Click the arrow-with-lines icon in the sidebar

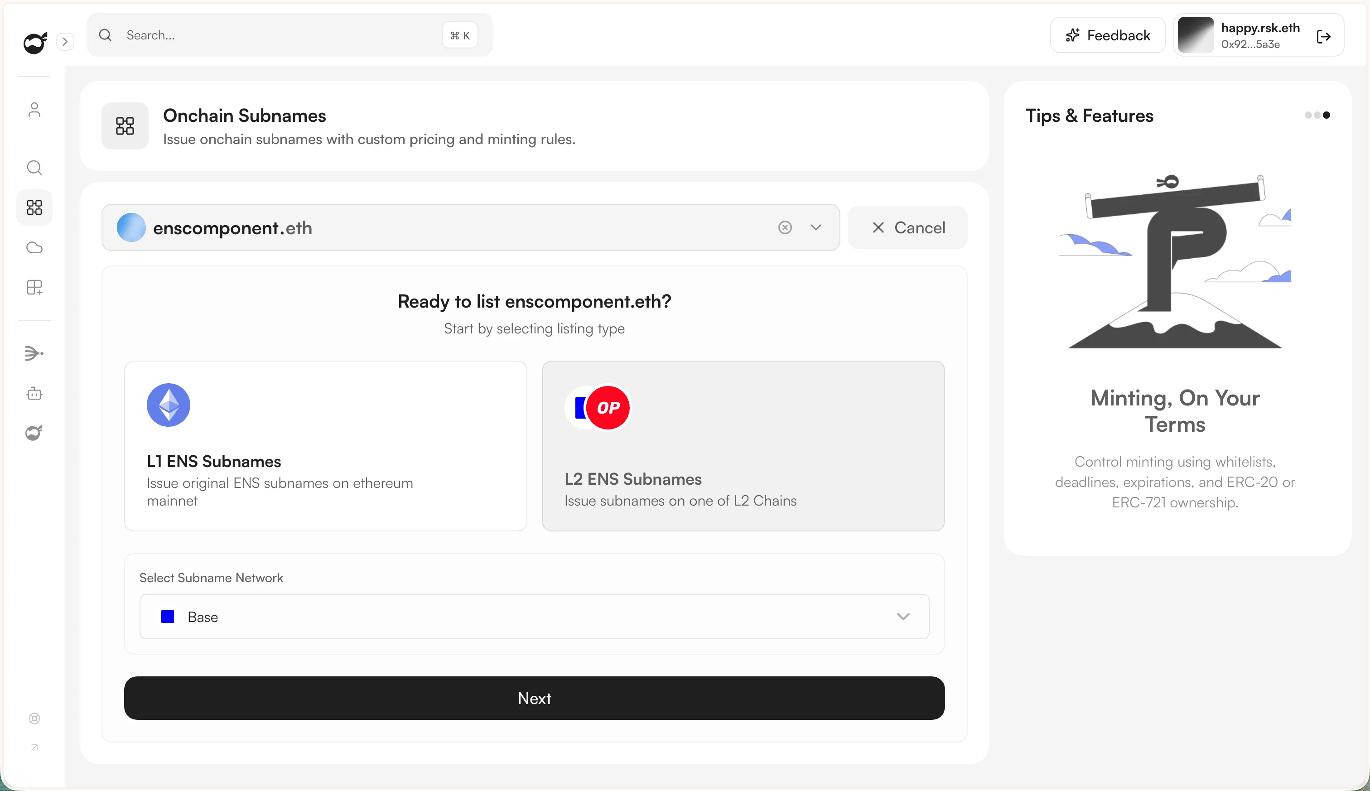pyautogui.click(x=34, y=353)
